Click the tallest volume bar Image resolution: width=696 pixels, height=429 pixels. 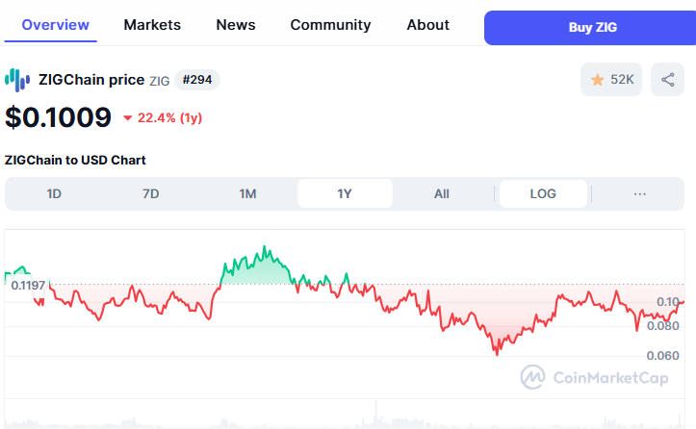(x=376, y=414)
